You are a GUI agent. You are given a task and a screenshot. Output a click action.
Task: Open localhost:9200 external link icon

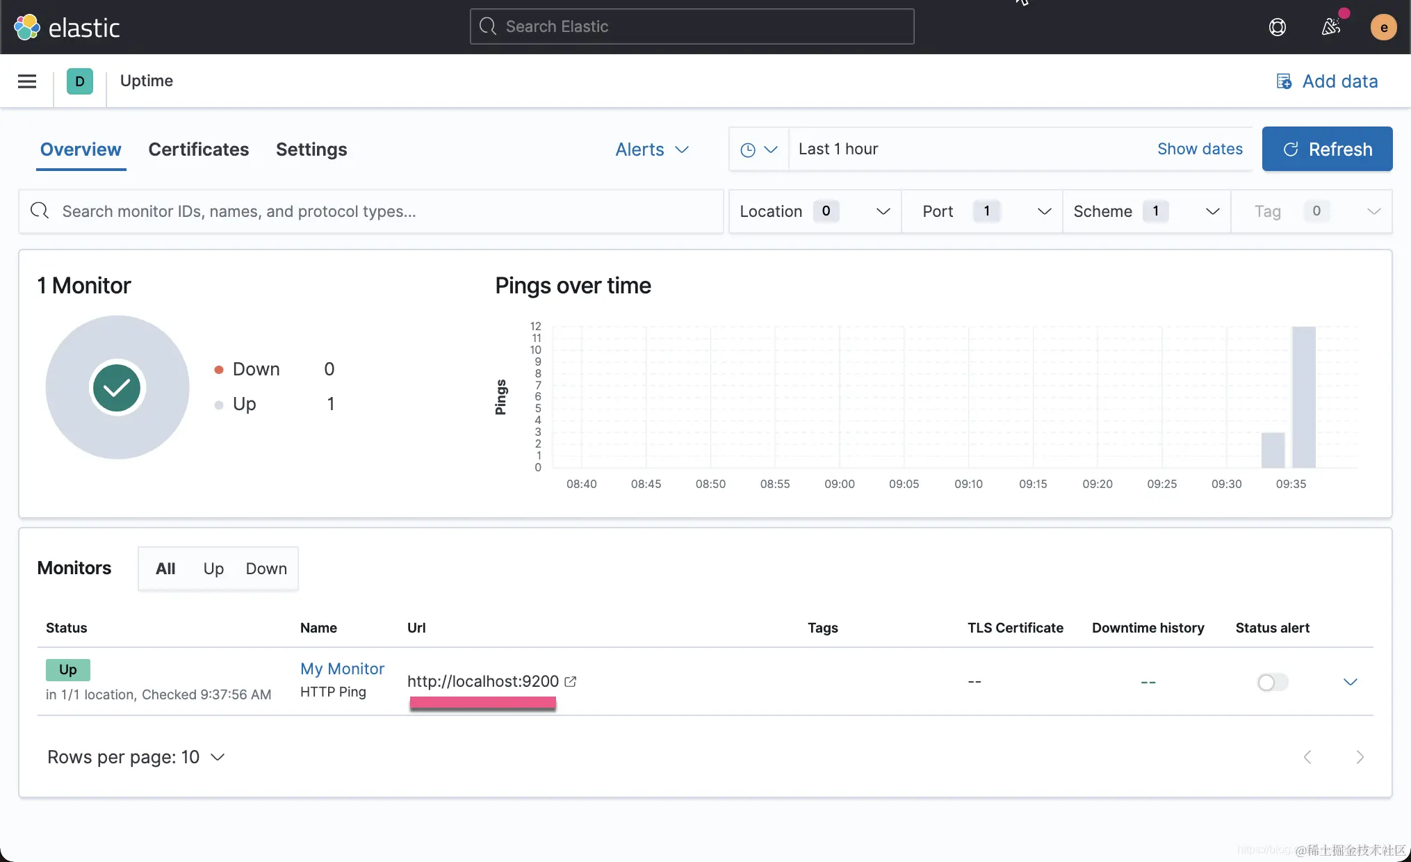(571, 681)
